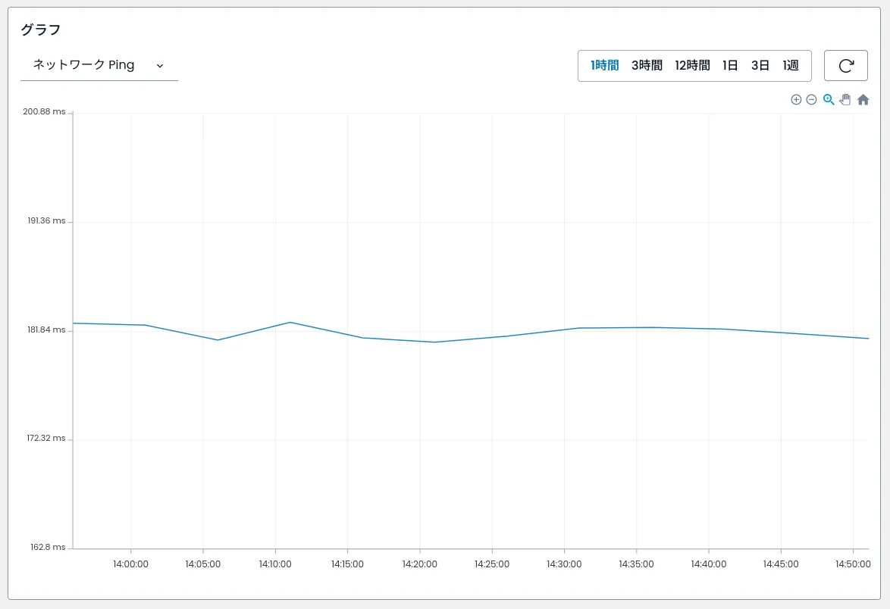The image size is (890, 609).
Task: Click the zoom in plus icon
Action: pos(796,100)
